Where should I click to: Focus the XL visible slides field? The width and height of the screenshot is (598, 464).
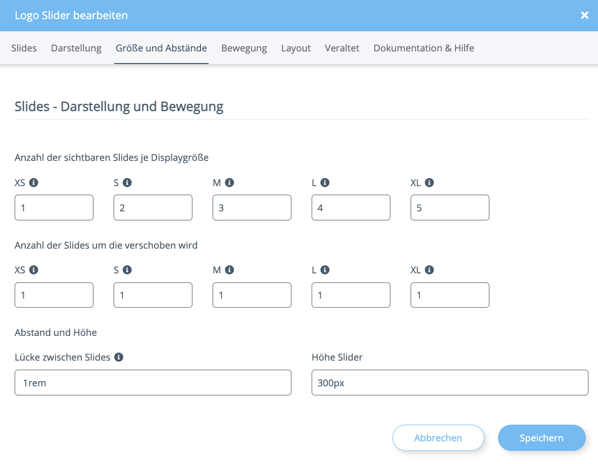coord(450,208)
